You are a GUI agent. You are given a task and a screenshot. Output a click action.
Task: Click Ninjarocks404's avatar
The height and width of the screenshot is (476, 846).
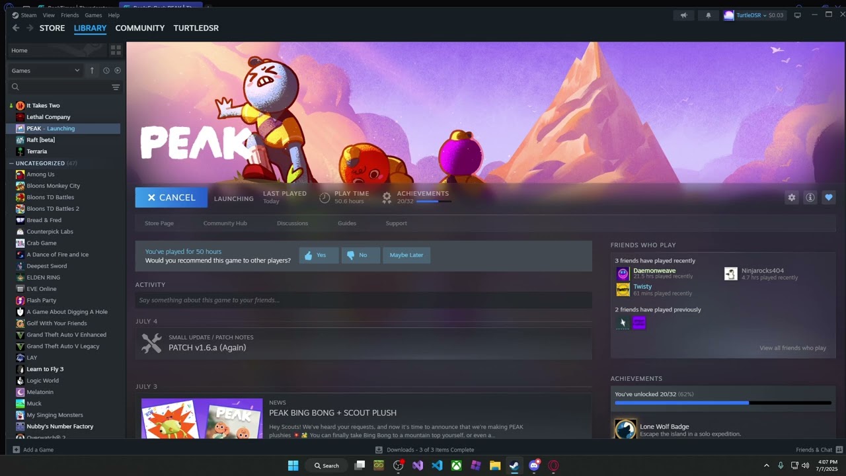[730, 274]
